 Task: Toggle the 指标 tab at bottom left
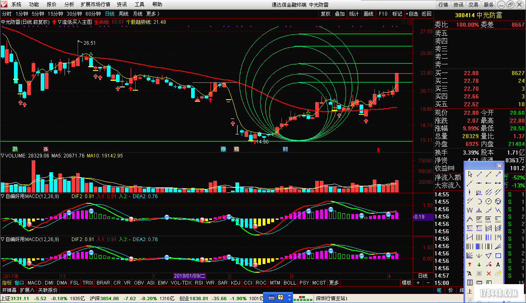[x=7, y=283]
